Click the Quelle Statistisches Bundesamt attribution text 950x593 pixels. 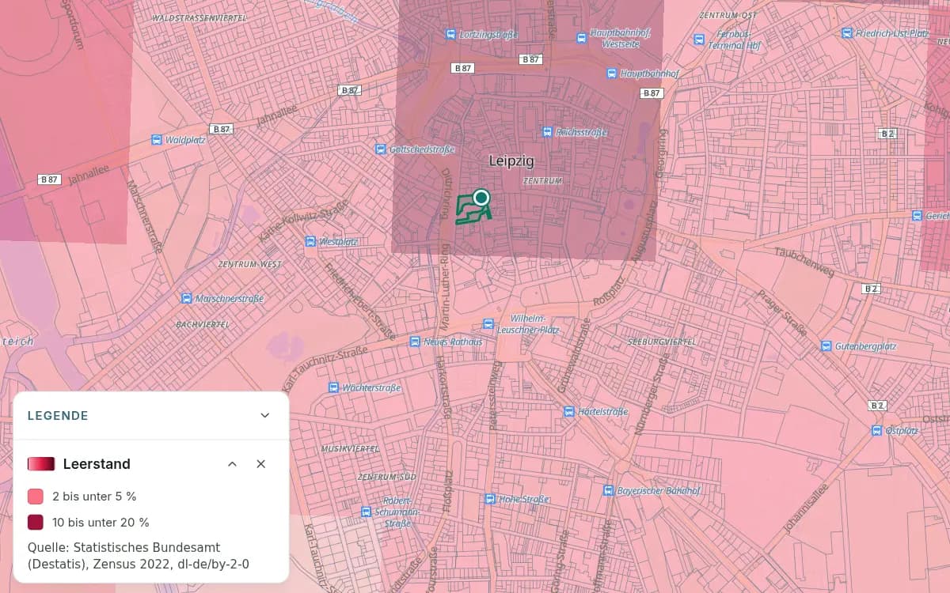pyautogui.click(x=139, y=556)
